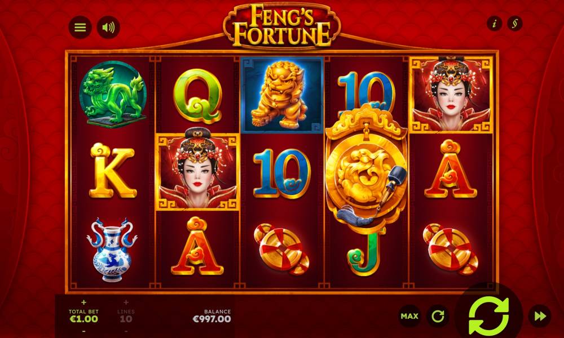This screenshot has width=564, height=338.
Task: Click the blue porcelain vase symbol
Action: point(112,250)
